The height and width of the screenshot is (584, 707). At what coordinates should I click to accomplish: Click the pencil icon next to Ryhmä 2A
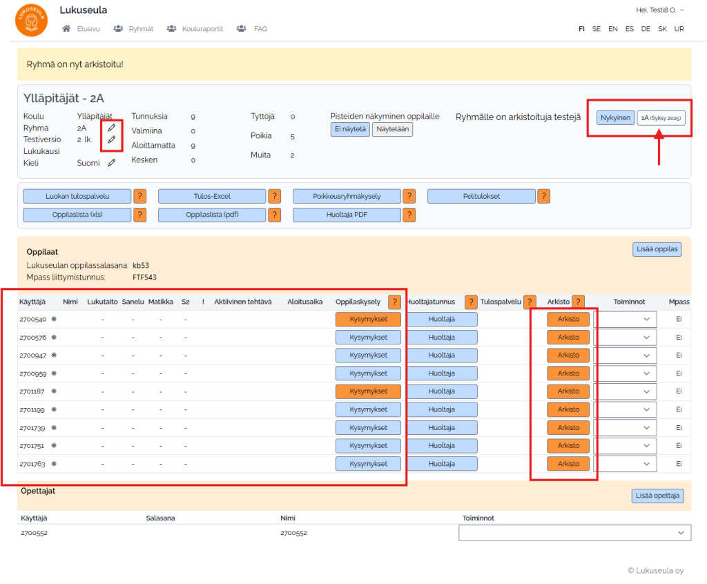[111, 128]
